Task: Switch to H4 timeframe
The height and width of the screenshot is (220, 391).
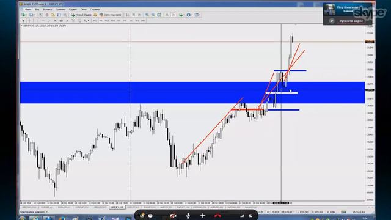Action: click(125, 21)
